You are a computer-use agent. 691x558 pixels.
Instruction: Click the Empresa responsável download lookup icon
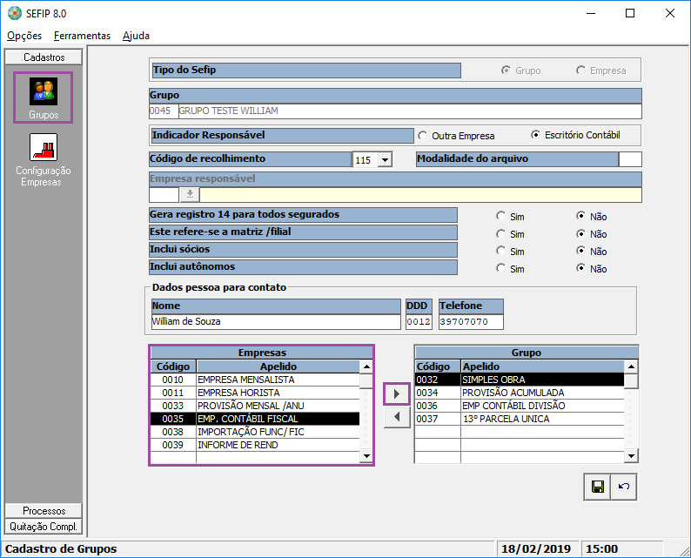click(x=190, y=194)
